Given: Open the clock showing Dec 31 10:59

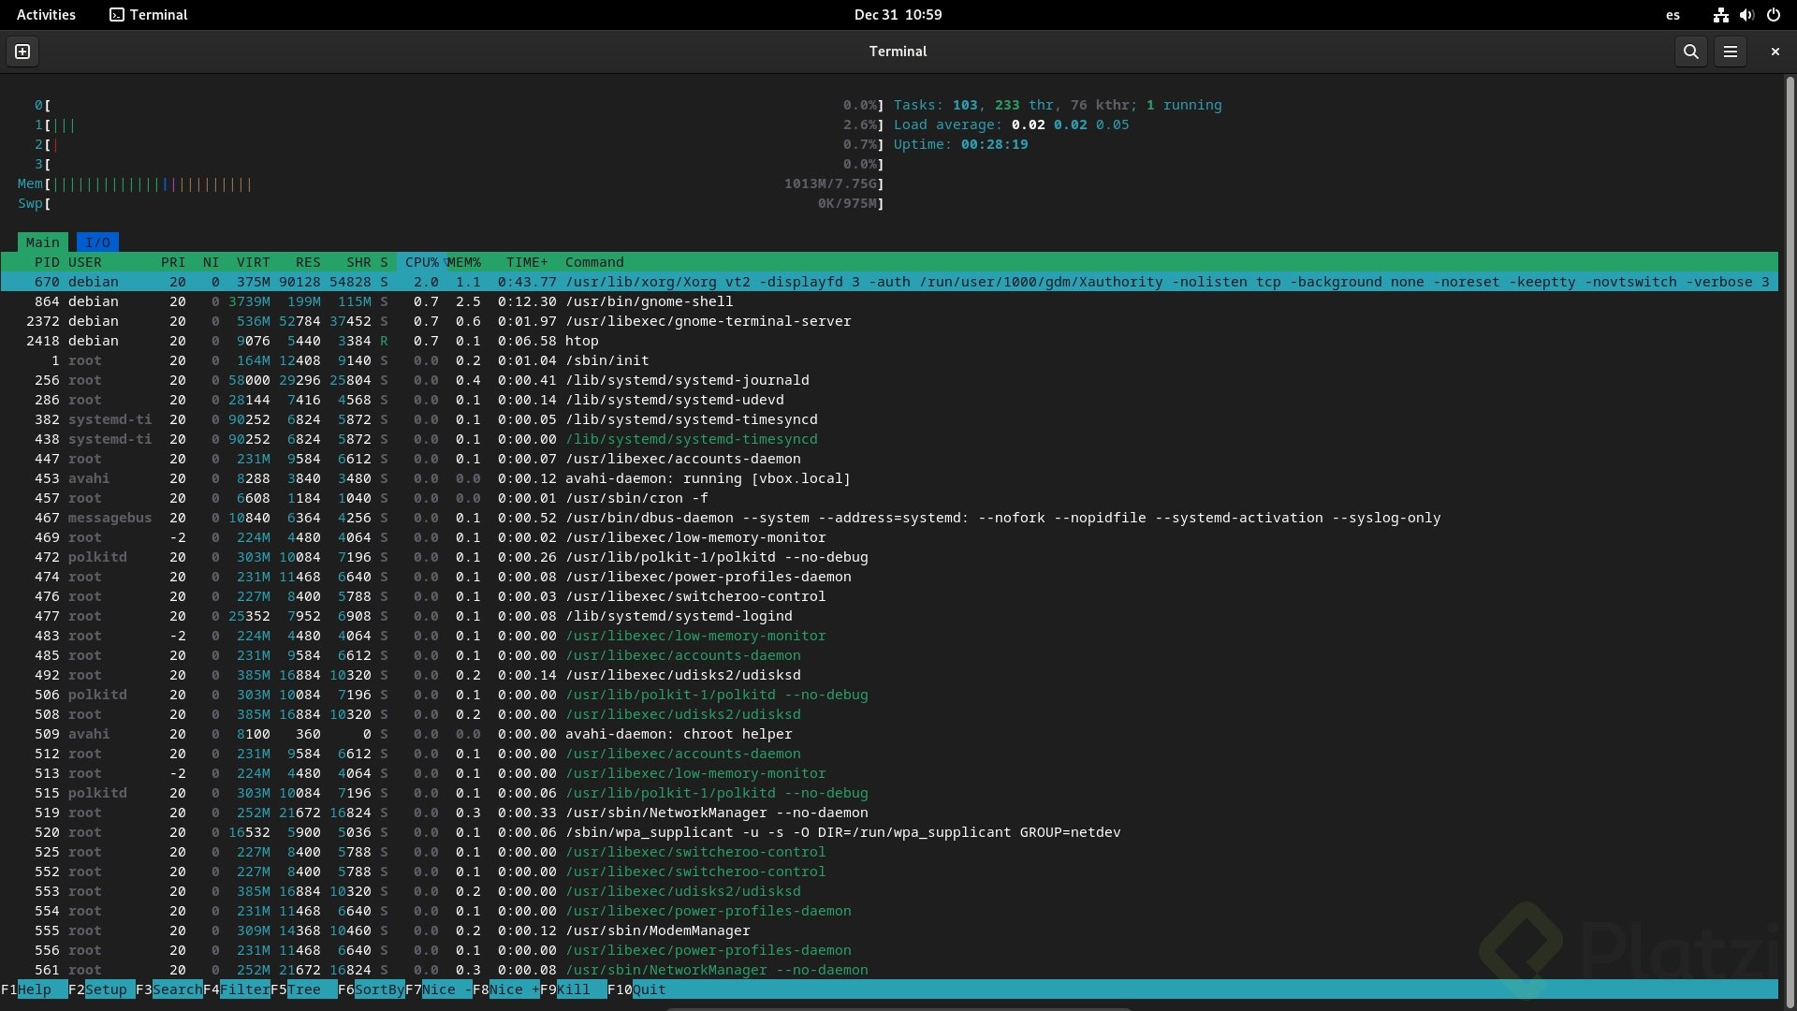Looking at the screenshot, I should pyautogui.click(x=898, y=14).
